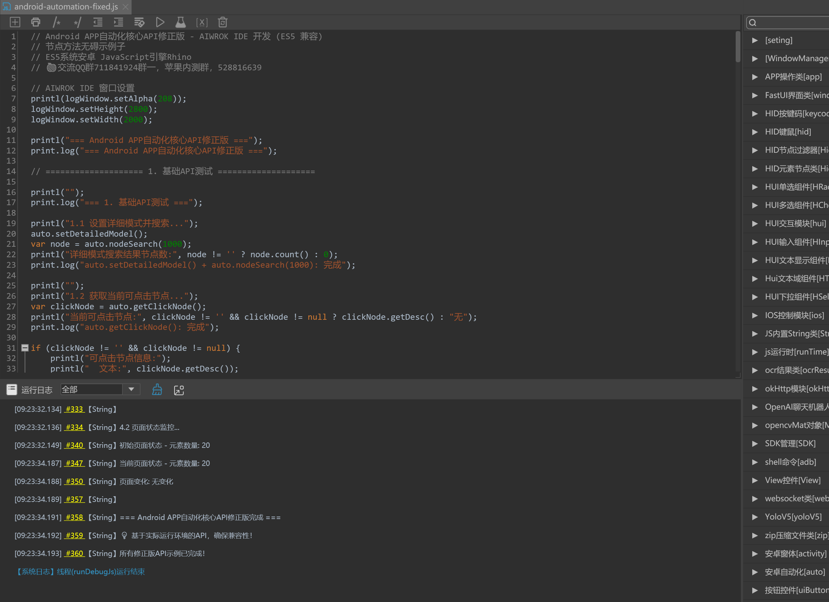Click the new file plus icon
The image size is (829, 602).
point(15,22)
